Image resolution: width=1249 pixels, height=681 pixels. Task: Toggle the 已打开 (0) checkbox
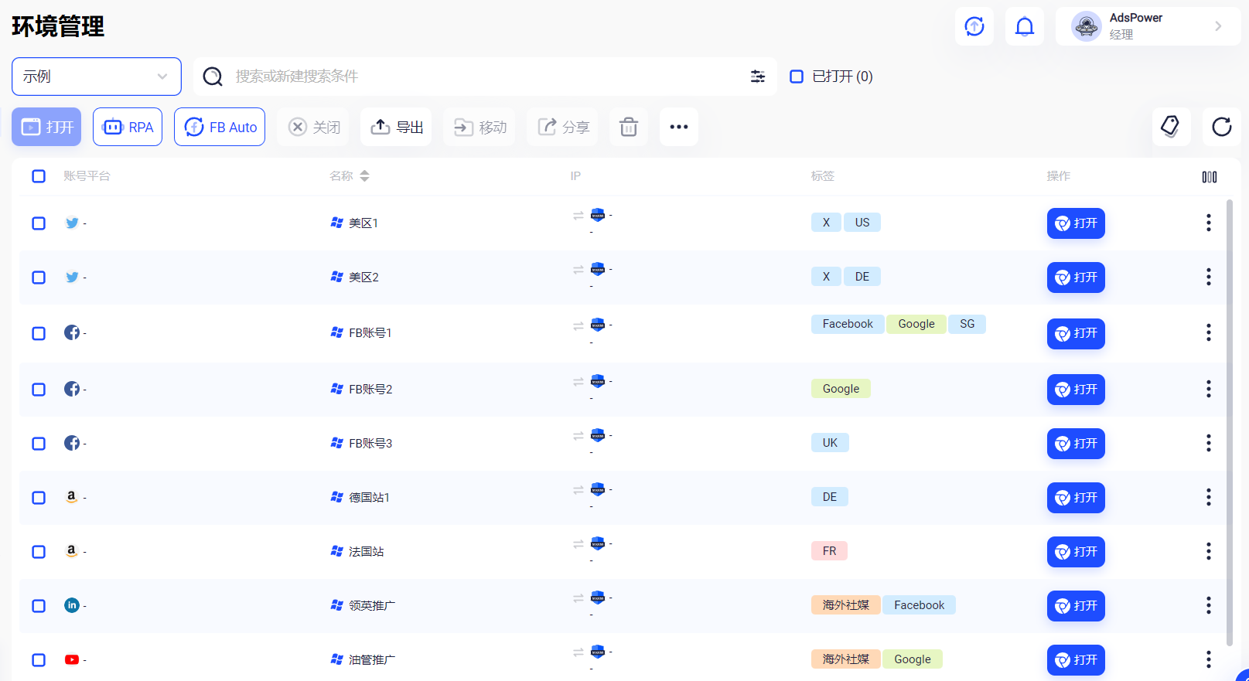797,77
